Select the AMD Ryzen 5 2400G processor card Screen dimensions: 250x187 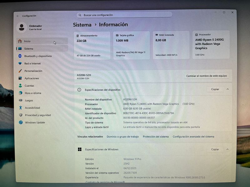(x=211, y=45)
